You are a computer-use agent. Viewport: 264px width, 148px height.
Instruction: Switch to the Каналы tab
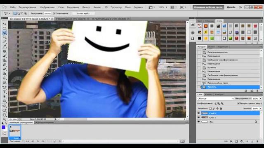click(x=209, y=95)
